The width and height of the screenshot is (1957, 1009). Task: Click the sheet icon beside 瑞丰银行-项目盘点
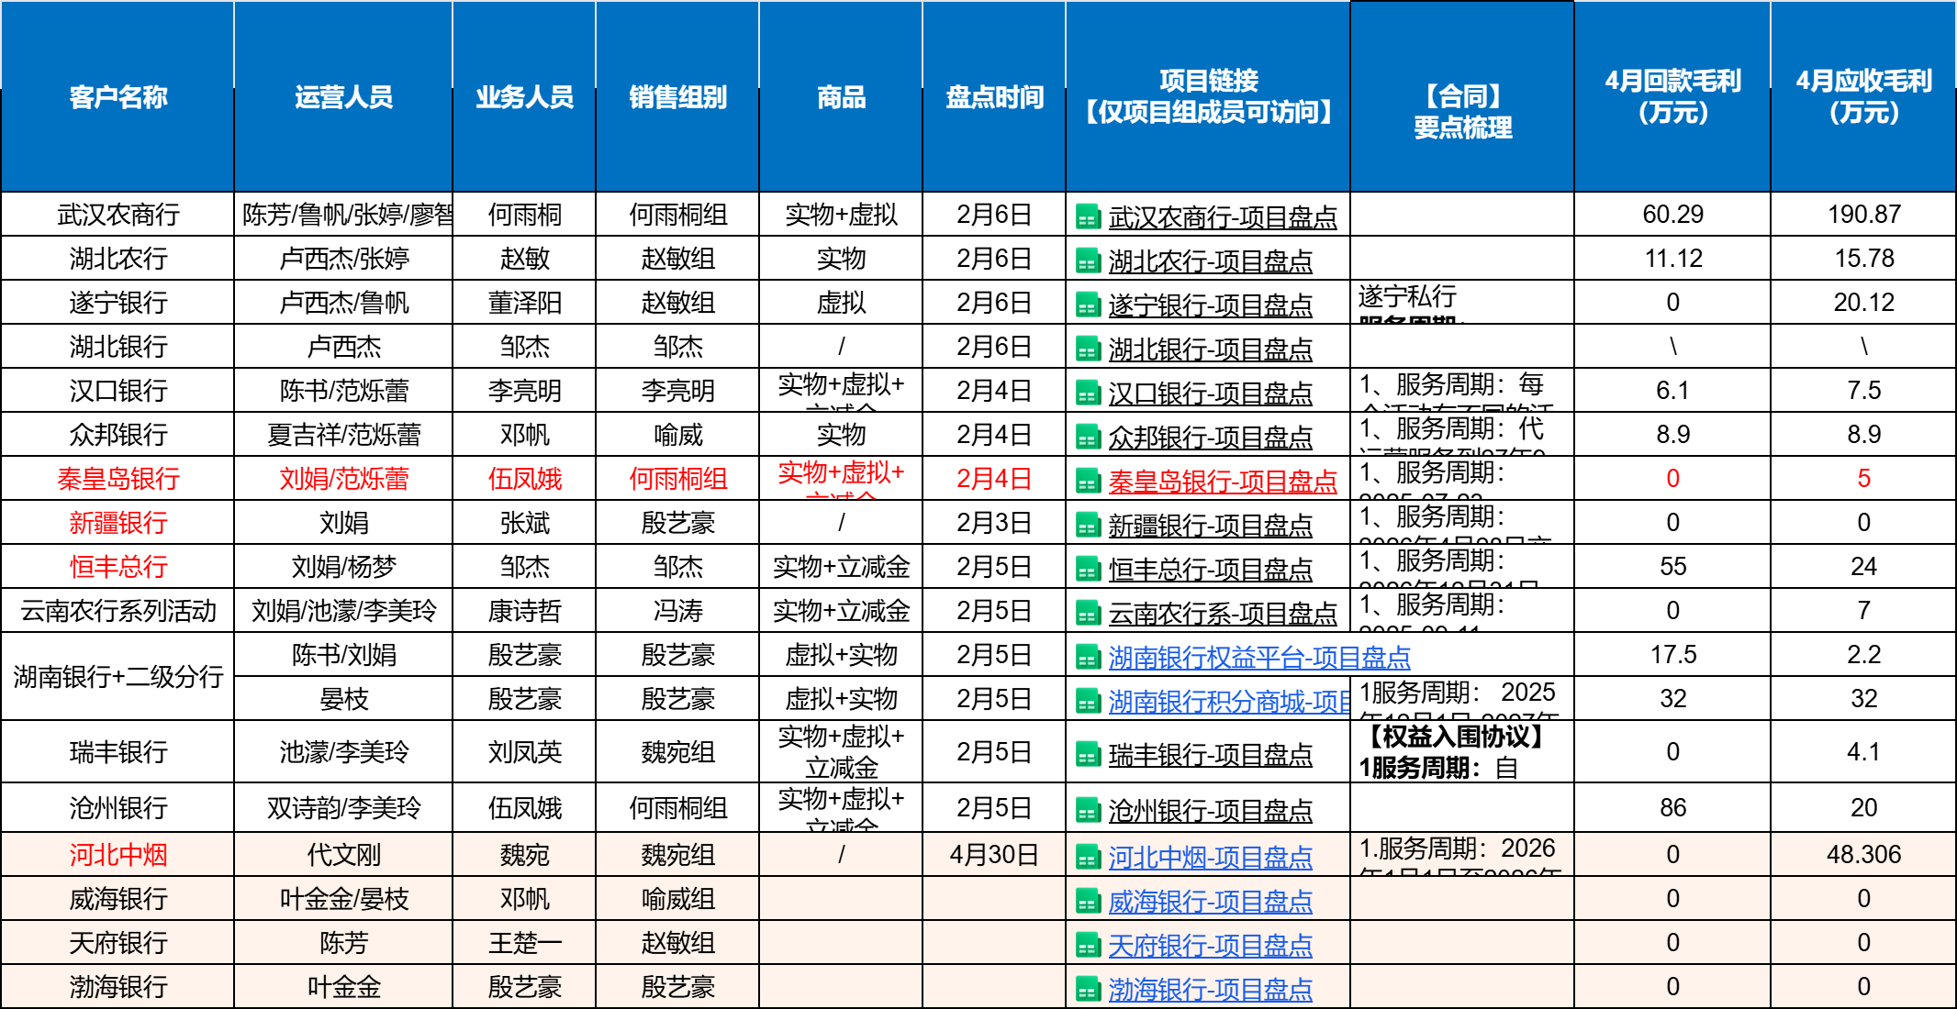pyautogui.click(x=1088, y=755)
